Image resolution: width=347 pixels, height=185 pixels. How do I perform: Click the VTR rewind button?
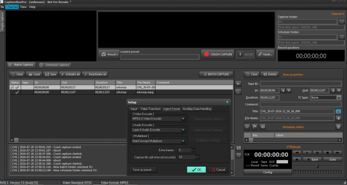coord(297,153)
